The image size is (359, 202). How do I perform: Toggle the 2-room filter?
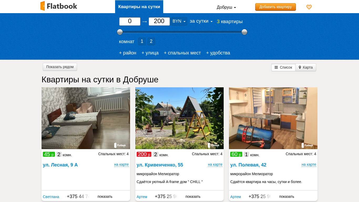(151, 41)
